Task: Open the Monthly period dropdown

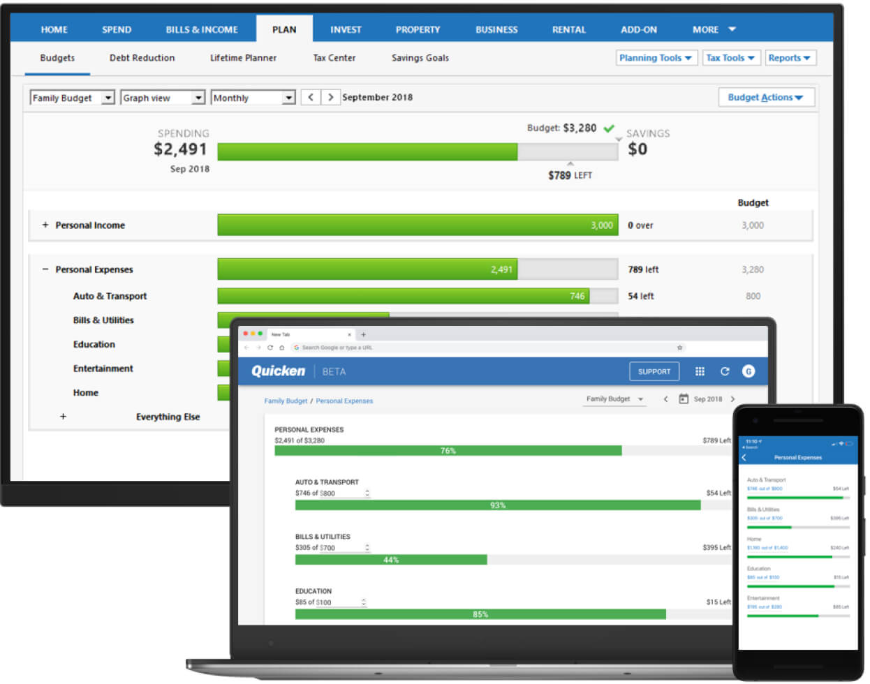Action: [253, 98]
